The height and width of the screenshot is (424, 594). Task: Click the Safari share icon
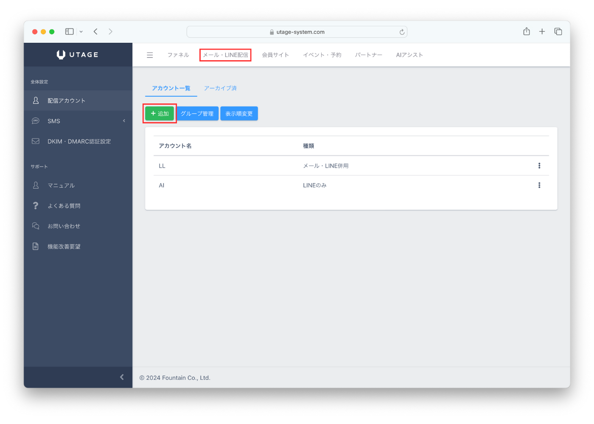pos(527,31)
